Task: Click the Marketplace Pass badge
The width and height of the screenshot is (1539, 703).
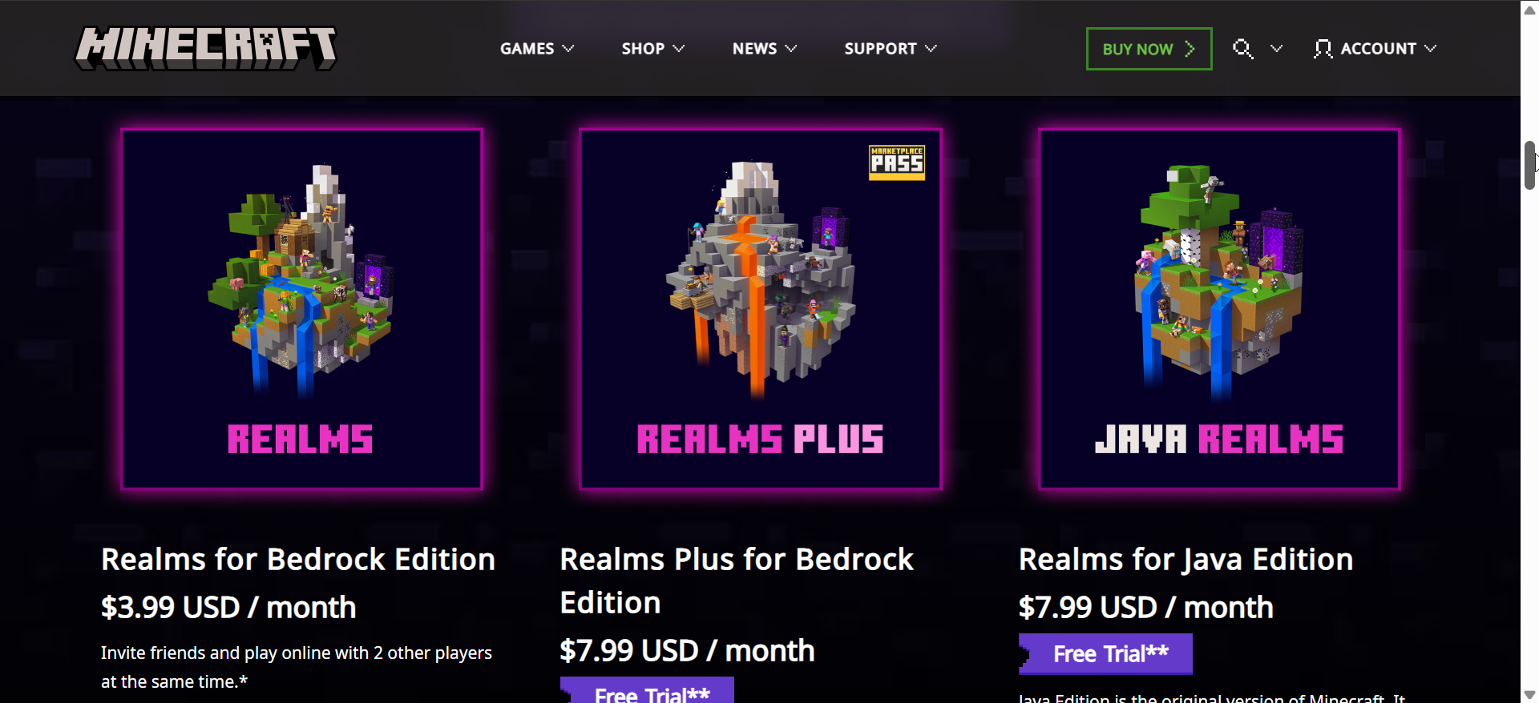Action: coord(897,163)
